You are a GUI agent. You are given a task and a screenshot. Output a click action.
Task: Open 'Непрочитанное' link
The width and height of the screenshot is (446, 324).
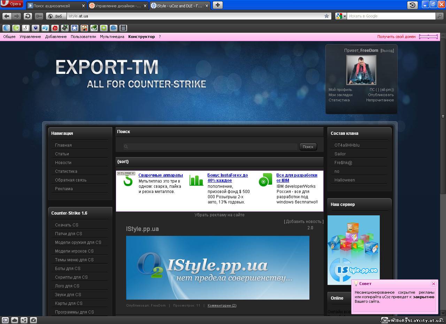(380, 100)
